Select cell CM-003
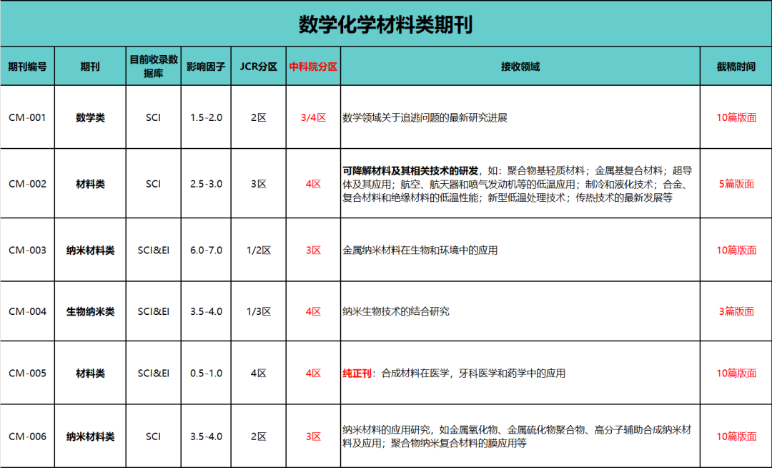The image size is (772, 468). [28, 250]
